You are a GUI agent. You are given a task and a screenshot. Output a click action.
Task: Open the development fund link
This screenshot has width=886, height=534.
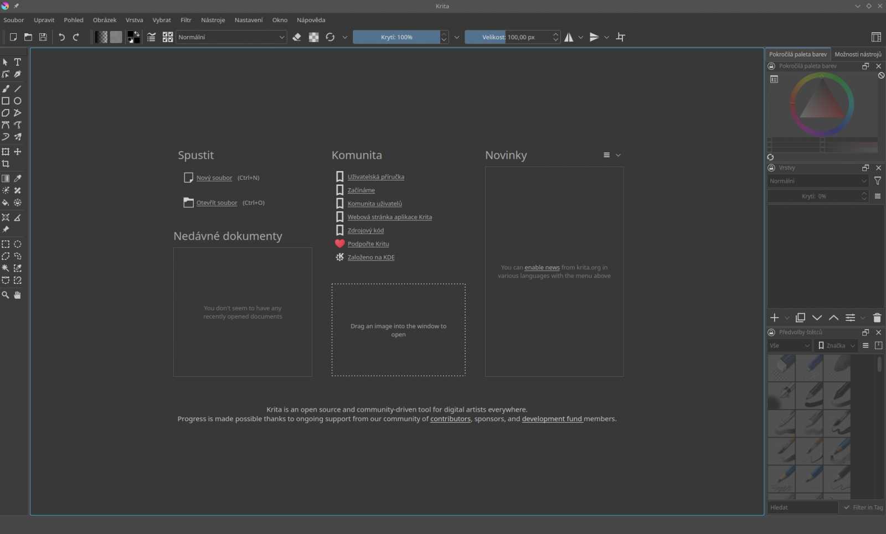click(552, 419)
